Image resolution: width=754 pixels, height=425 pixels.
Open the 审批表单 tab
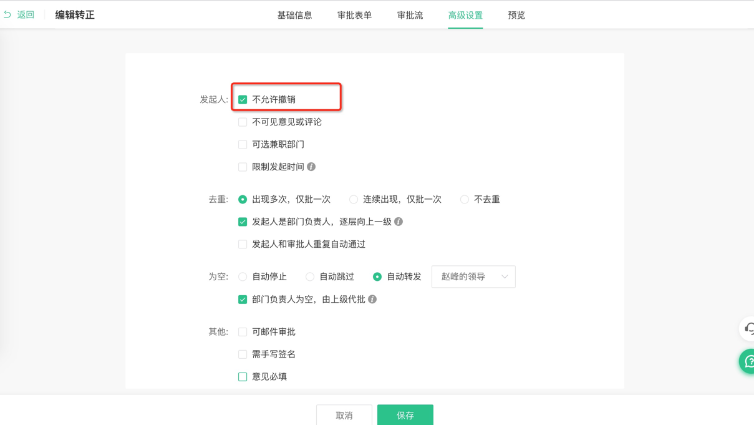coord(354,15)
